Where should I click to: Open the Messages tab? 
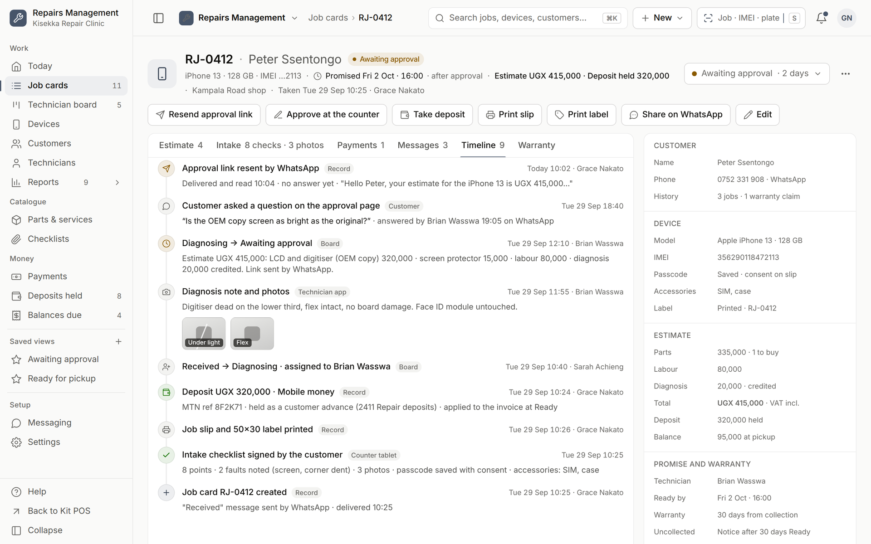pos(422,145)
